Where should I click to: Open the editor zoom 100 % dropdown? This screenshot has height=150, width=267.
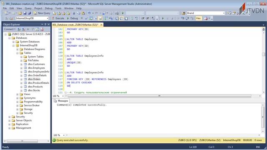63,96
